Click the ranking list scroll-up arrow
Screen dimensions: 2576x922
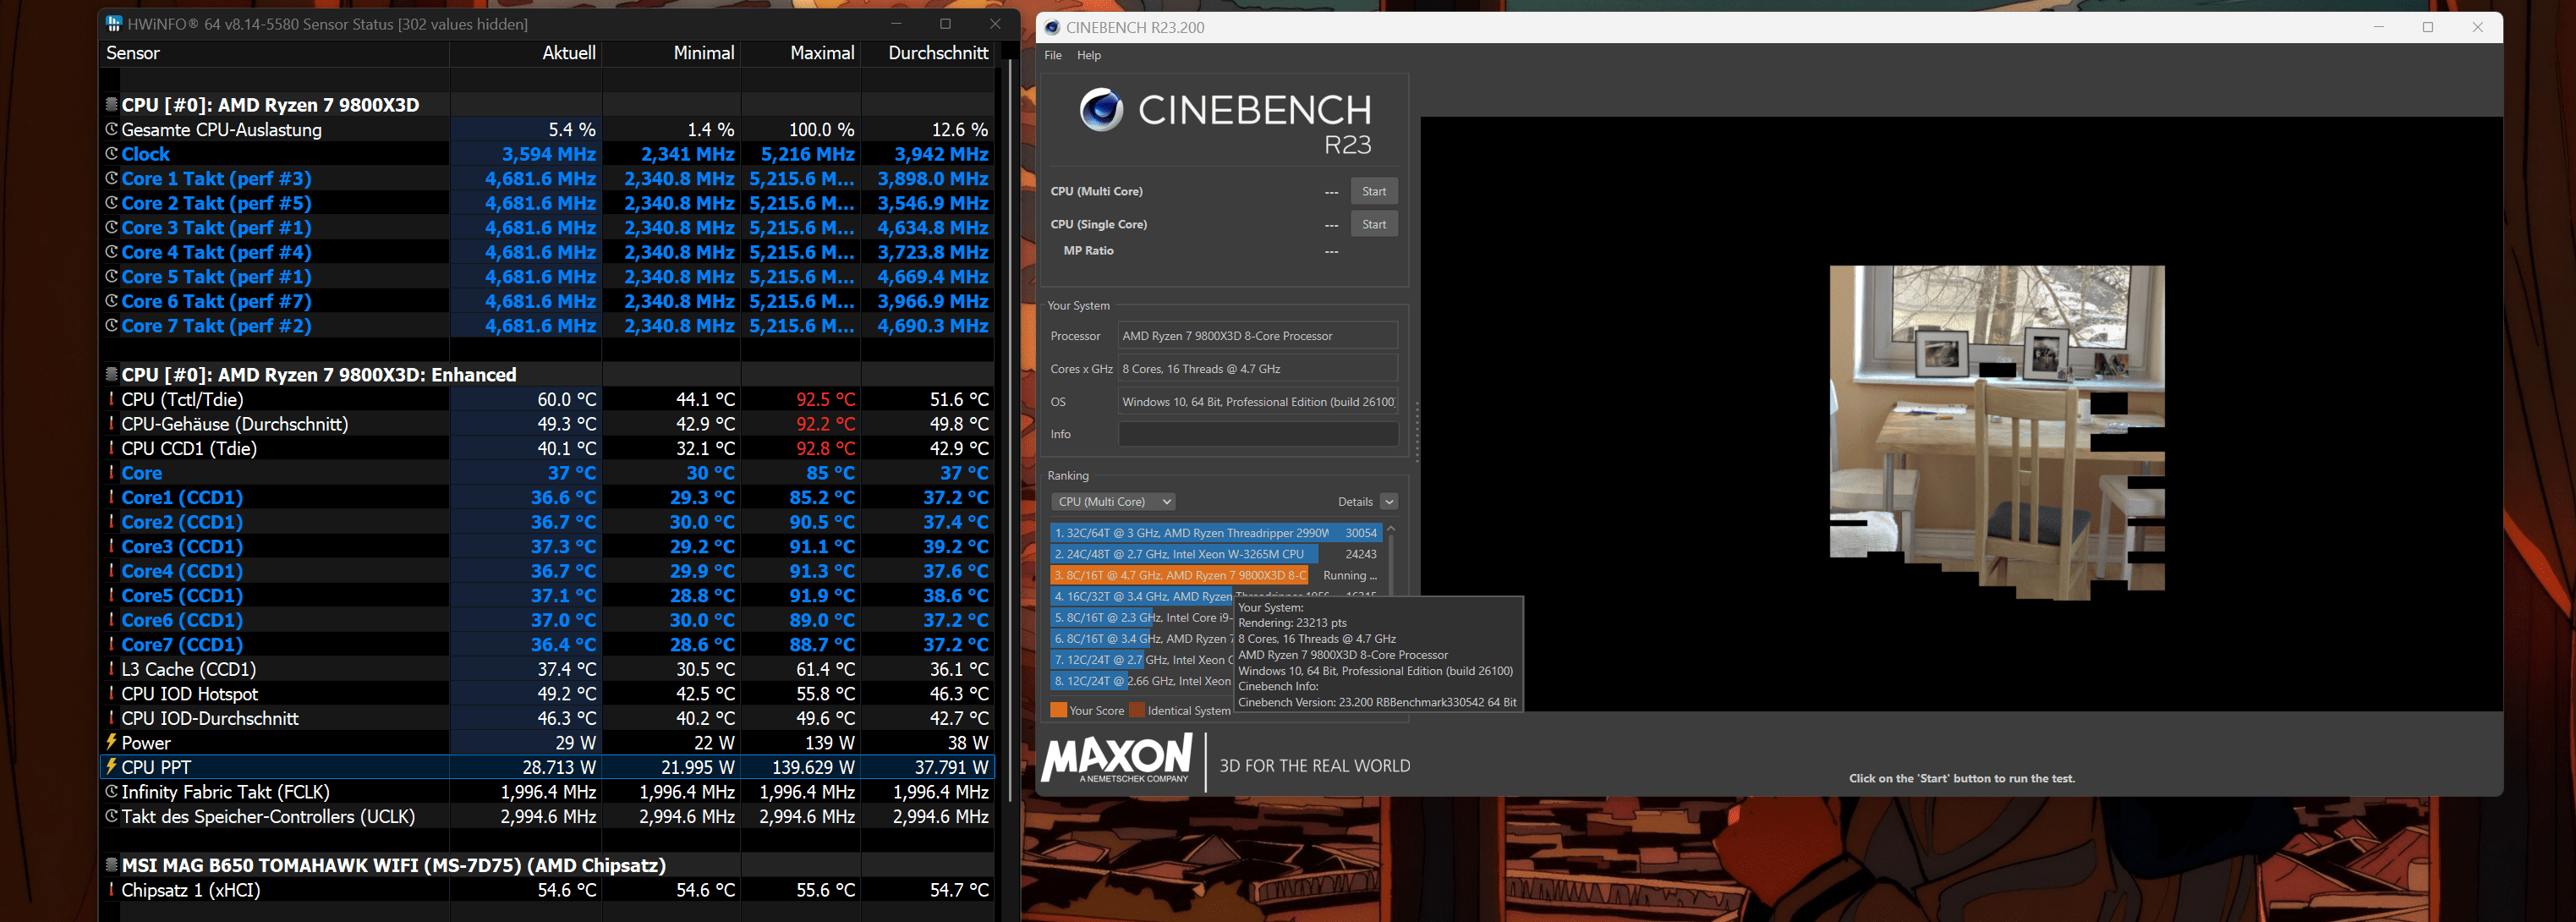1390,529
